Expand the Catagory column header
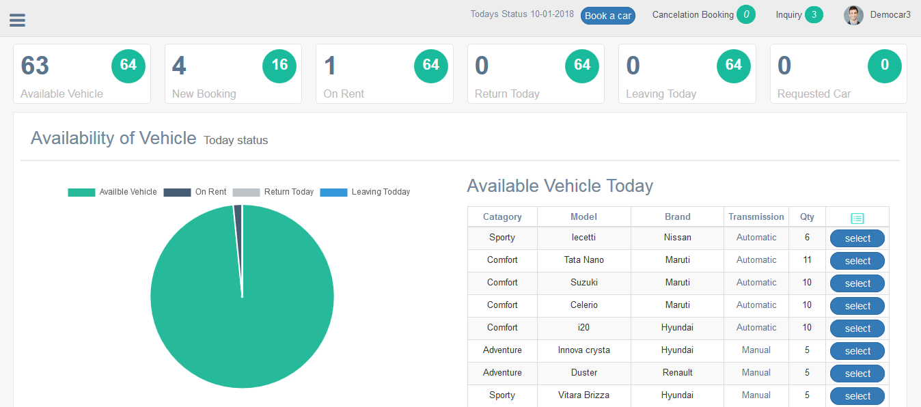 (x=502, y=216)
